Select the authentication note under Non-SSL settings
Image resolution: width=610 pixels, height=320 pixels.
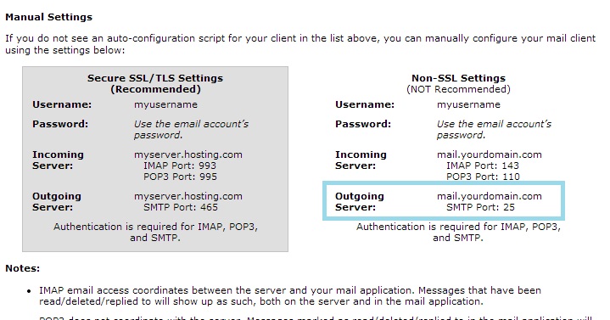(x=458, y=232)
